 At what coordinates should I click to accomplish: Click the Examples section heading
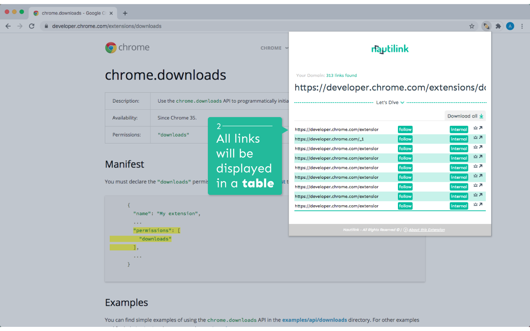pyautogui.click(x=126, y=302)
